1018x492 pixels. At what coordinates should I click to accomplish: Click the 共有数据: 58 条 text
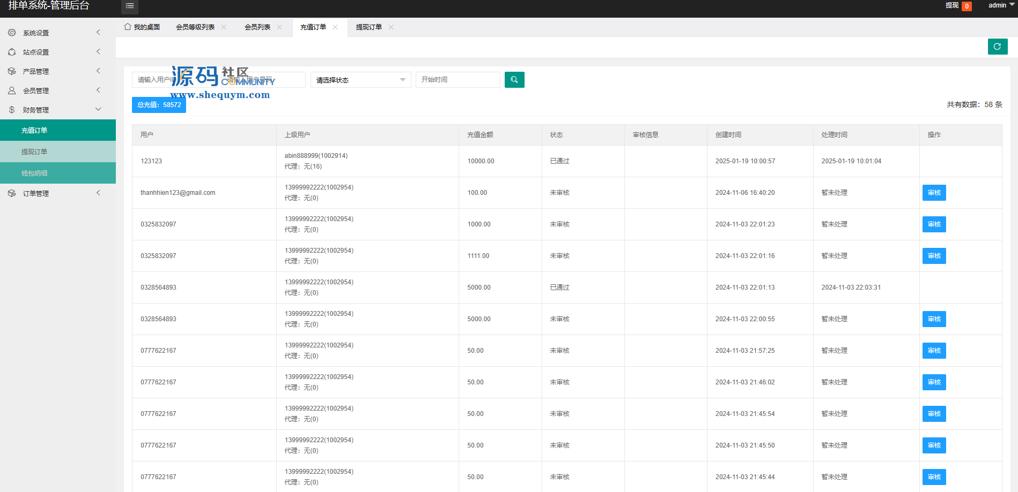[975, 105]
